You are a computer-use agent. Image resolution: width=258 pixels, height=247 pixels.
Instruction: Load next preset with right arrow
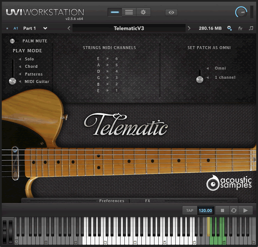click(189, 28)
